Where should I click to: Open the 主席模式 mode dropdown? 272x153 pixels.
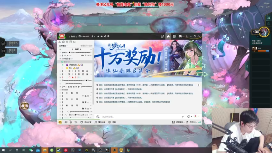(63, 46)
